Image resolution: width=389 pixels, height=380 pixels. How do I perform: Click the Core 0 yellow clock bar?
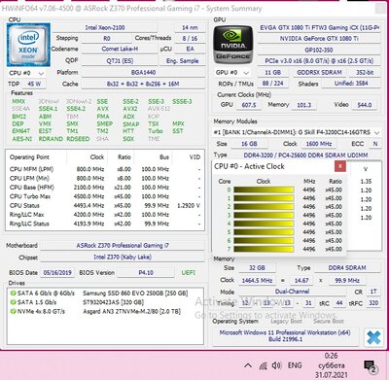pyautogui.click(x=264, y=190)
